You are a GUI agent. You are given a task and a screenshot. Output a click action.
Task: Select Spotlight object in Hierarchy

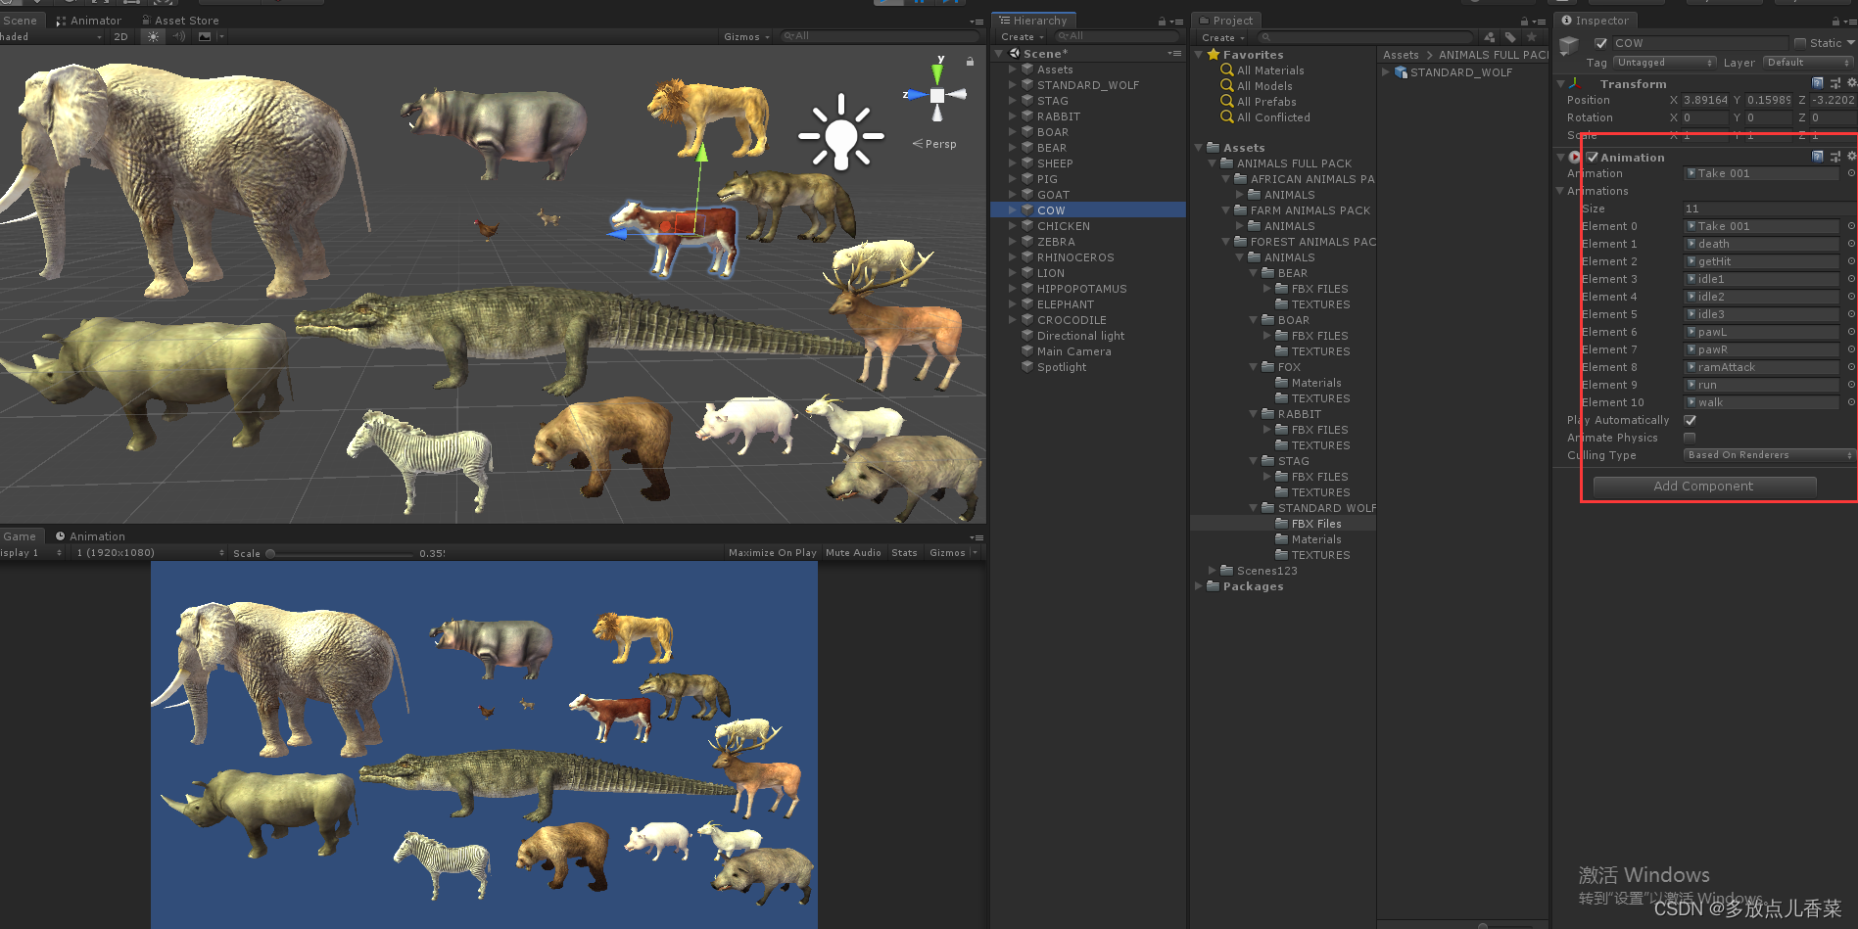[x=1062, y=367]
